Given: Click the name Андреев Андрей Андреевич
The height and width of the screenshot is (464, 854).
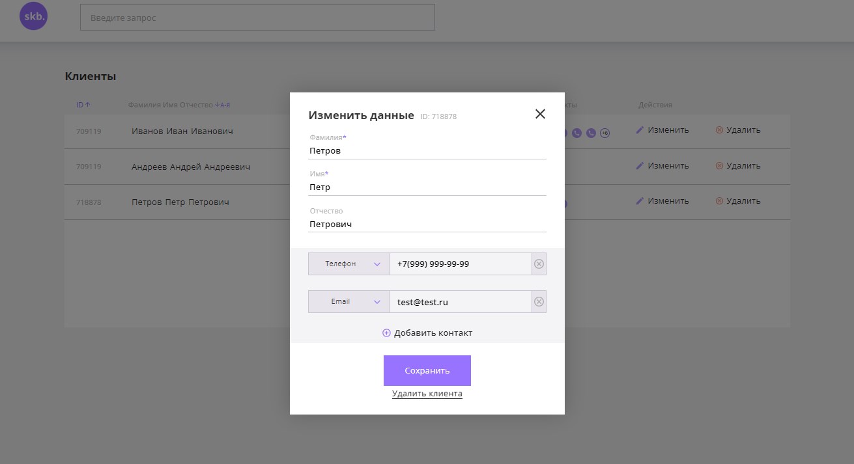Looking at the screenshot, I should click(x=191, y=167).
